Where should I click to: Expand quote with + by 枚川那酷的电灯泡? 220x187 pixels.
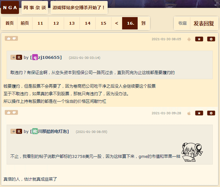(14, 131)
